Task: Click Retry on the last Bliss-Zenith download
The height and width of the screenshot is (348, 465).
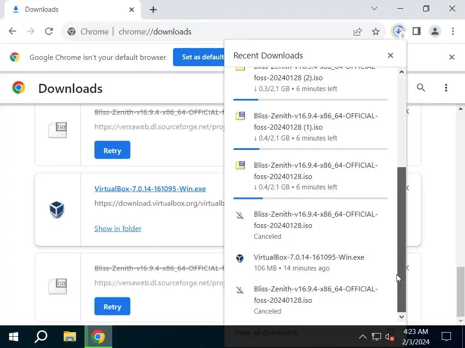Action: click(113, 306)
